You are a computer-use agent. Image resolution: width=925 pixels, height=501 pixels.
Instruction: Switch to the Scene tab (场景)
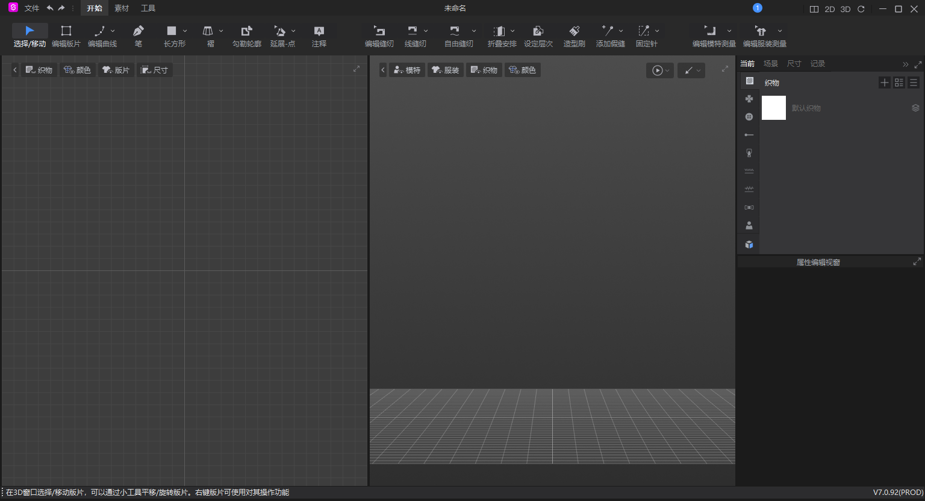[770, 63]
